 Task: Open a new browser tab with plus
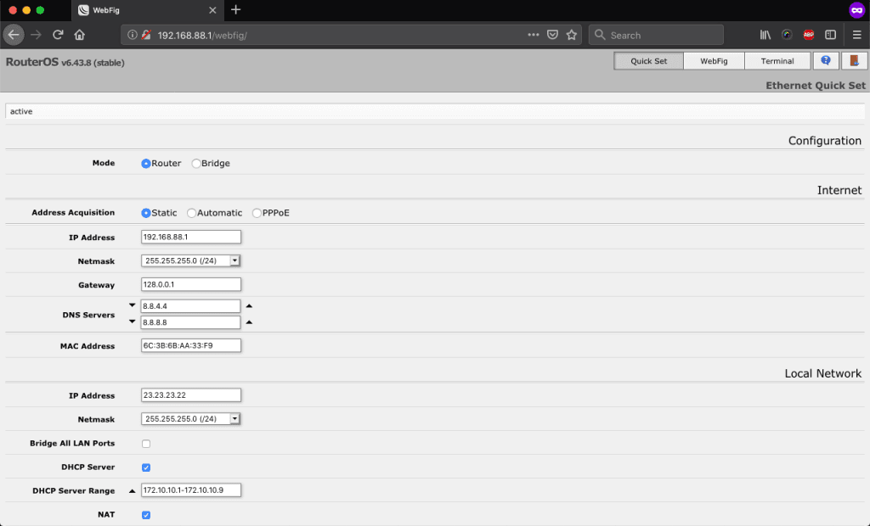pyautogui.click(x=236, y=10)
